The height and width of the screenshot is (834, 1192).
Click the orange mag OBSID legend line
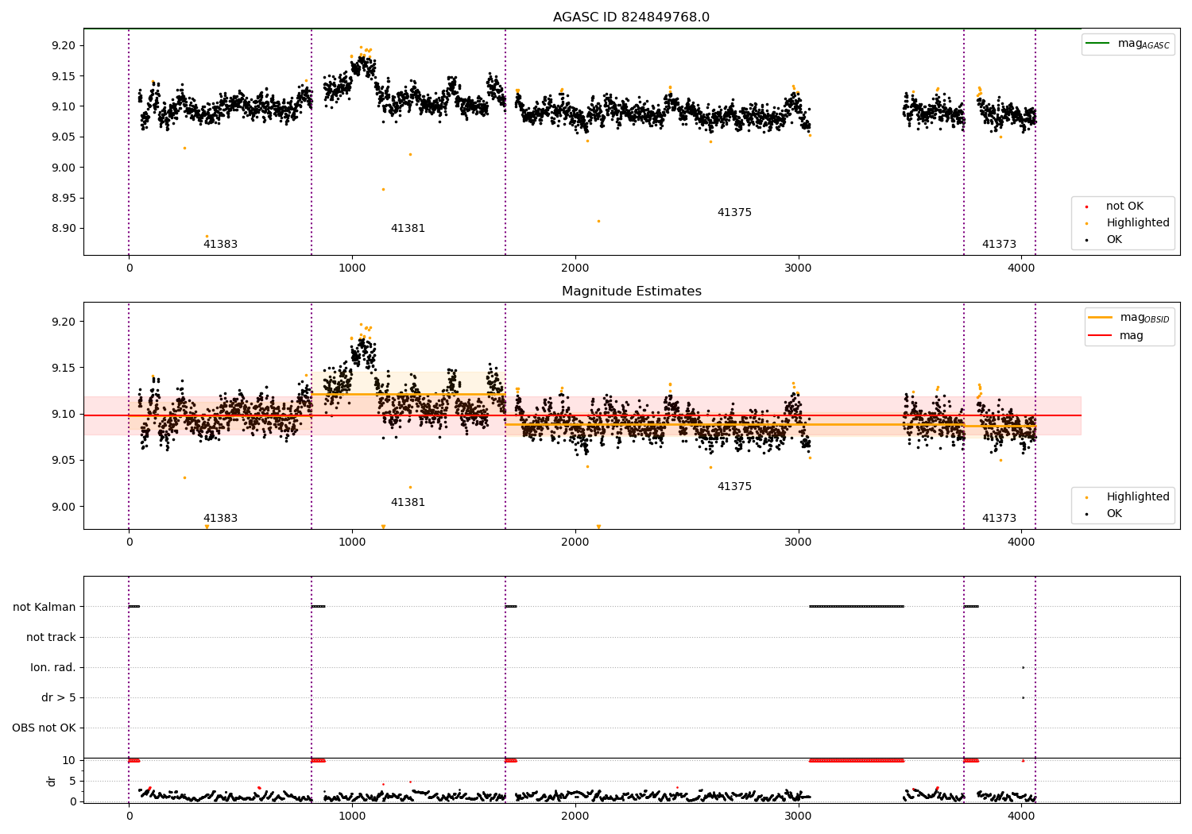[1100, 317]
